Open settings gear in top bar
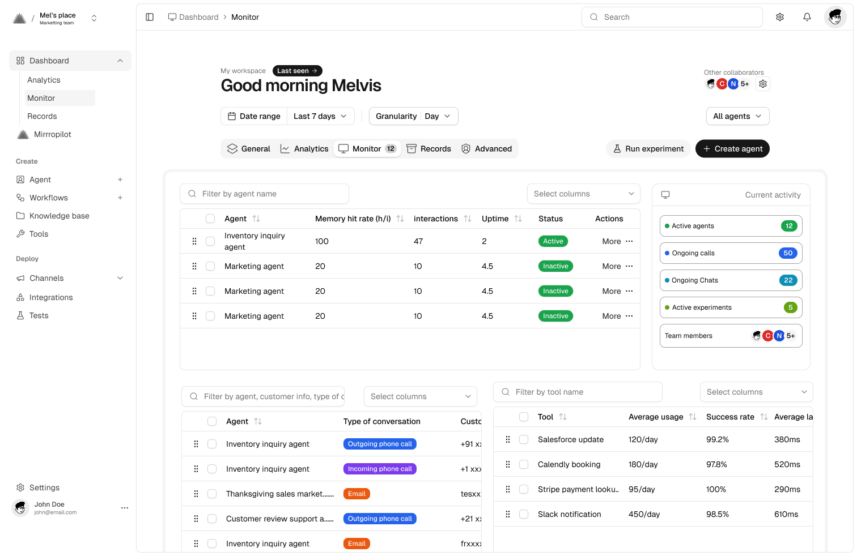Viewport: 857px width, 556px height. [780, 17]
